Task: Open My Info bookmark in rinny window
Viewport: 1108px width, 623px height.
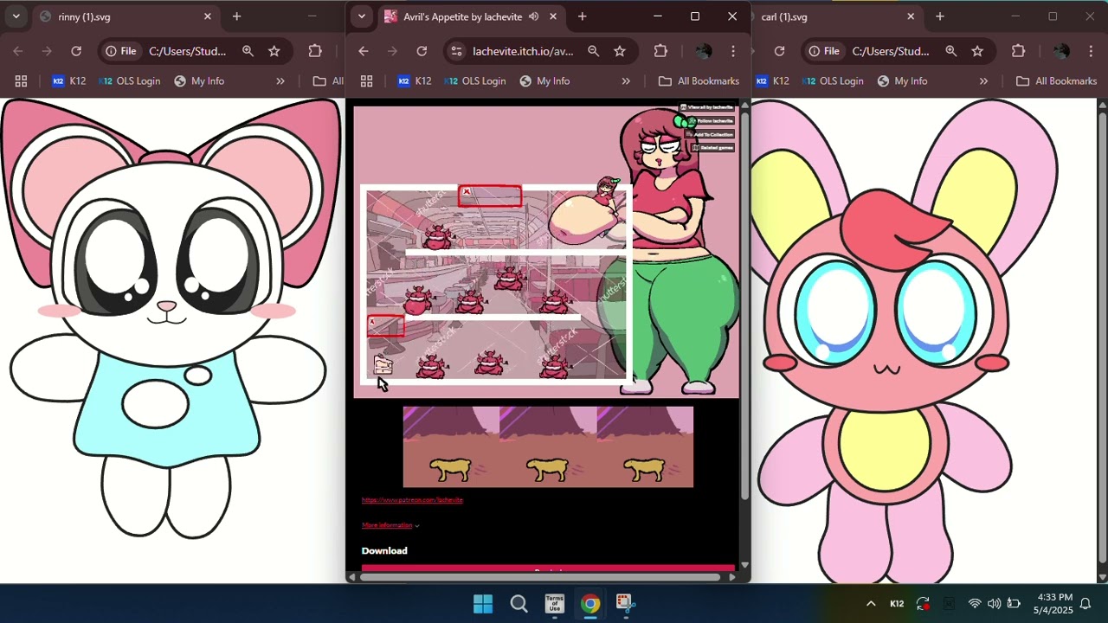Action: [199, 81]
